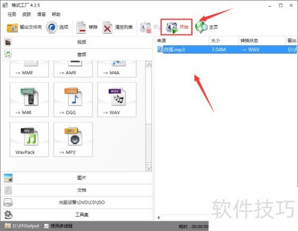Click the 输出 output column header

[291, 40]
